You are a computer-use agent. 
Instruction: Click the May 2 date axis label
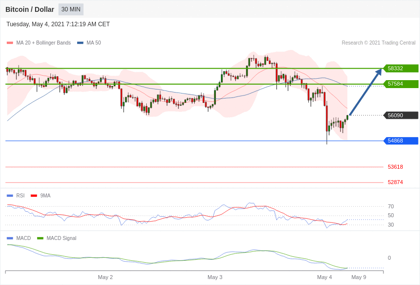pyautogui.click(x=105, y=277)
